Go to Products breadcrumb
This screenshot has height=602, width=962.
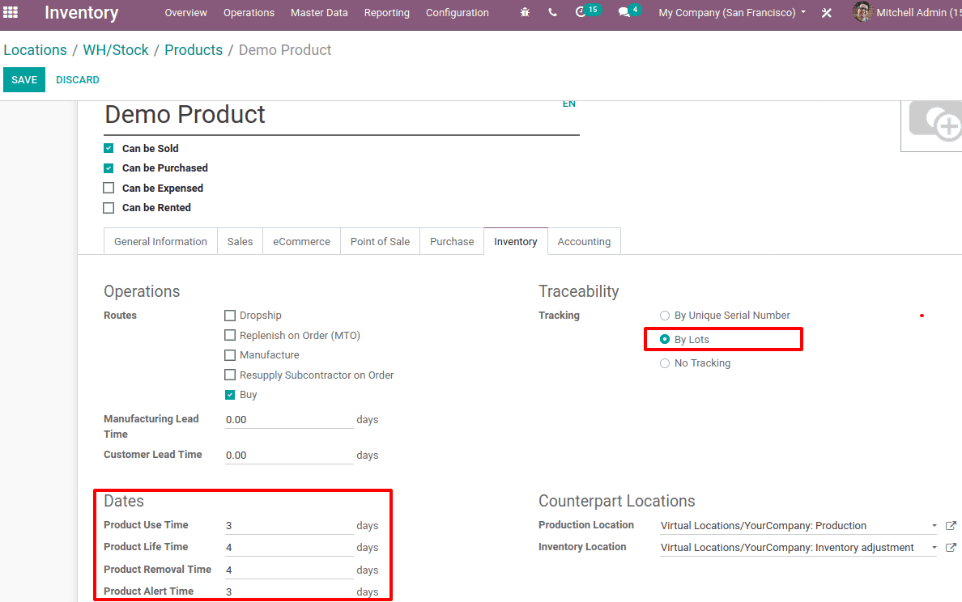[194, 50]
